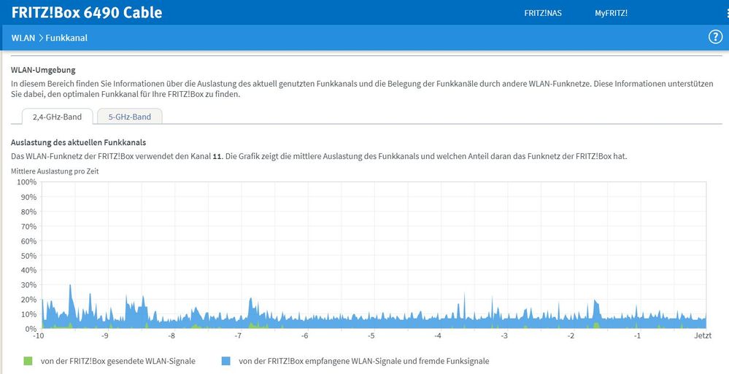Image resolution: width=729 pixels, height=374 pixels.
Task: Click the Funkkanal breadcrumb entry
Action: 66,38
